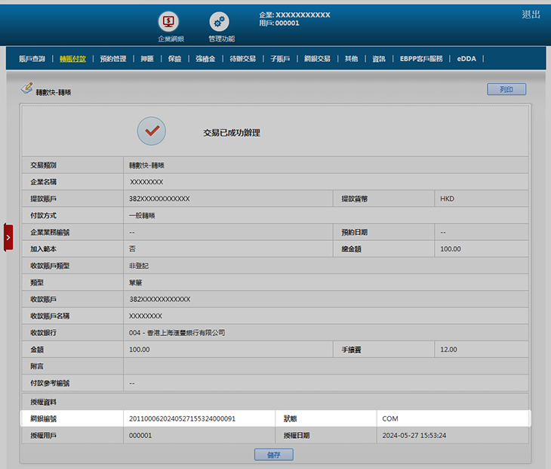
Task: Click 退出 to log out
Action: [531, 14]
